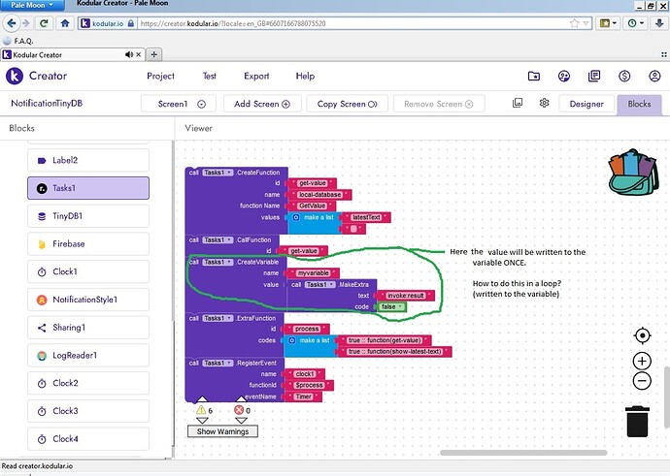Switch to the Blocks view

(639, 105)
